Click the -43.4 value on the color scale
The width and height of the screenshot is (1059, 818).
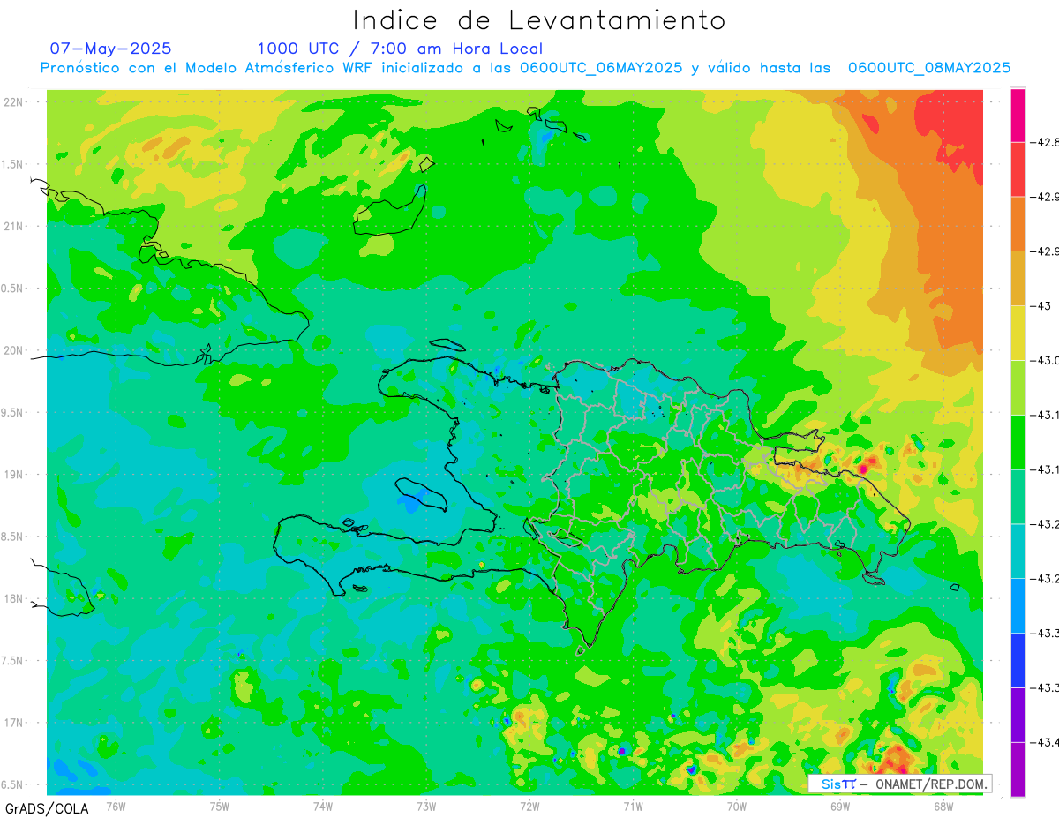point(1046,743)
